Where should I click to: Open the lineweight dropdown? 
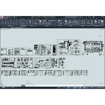[x=75, y=22]
